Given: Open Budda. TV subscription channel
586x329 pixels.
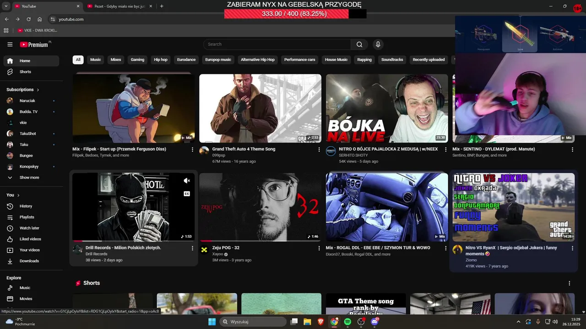Looking at the screenshot, I should coord(31,111).
